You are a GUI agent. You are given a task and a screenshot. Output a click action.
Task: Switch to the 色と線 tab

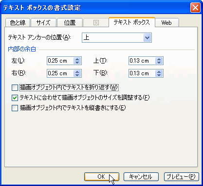[x=18, y=23]
